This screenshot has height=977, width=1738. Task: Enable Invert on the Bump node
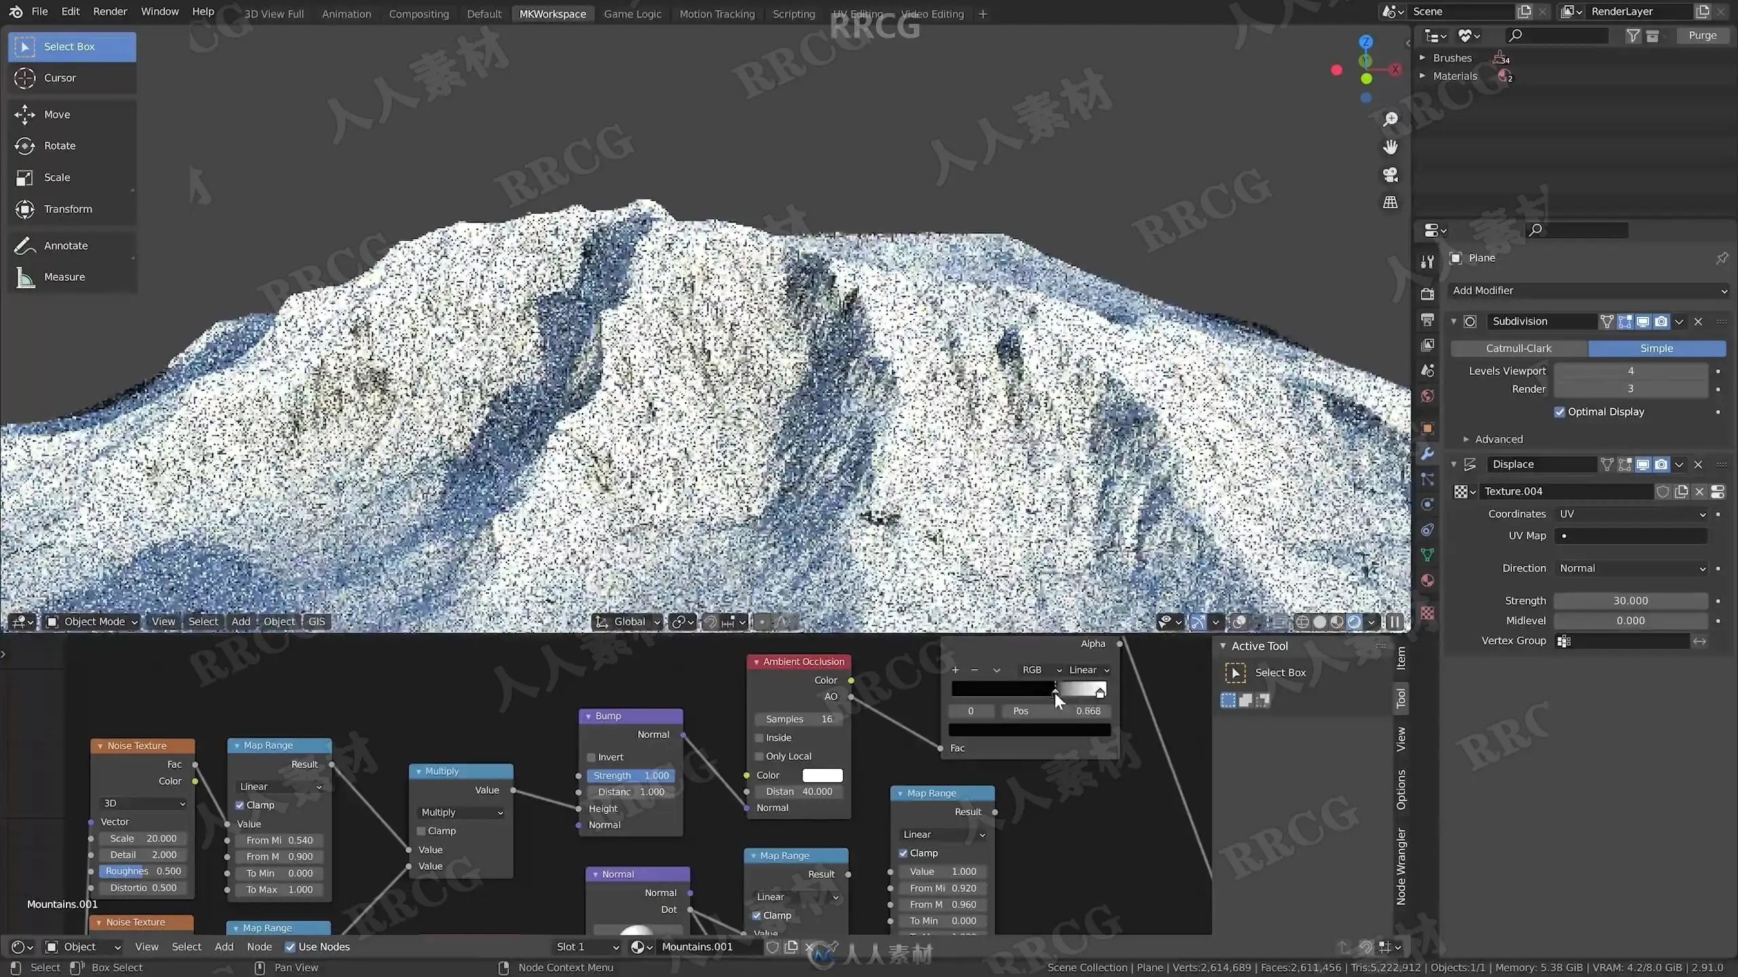point(591,757)
